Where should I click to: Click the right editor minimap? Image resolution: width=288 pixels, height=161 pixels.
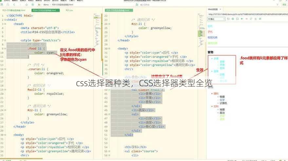(x=202, y=31)
